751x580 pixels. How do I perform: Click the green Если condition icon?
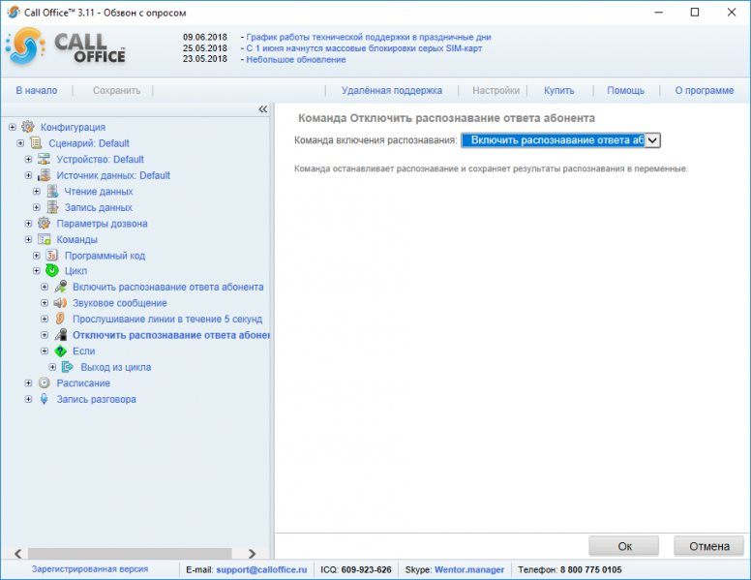(60, 351)
